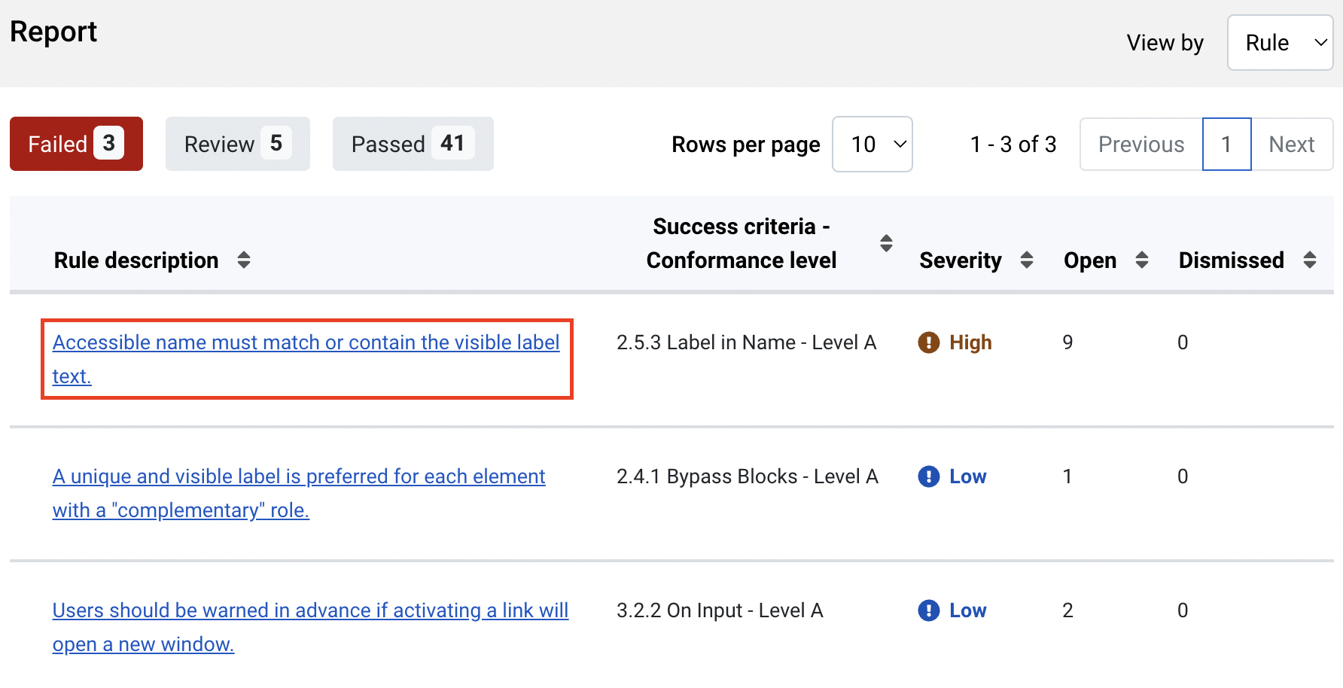This screenshot has height=688, width=1343.
Task: Click the 2.5.3 Label in Name cell
Action: (746, 342)
